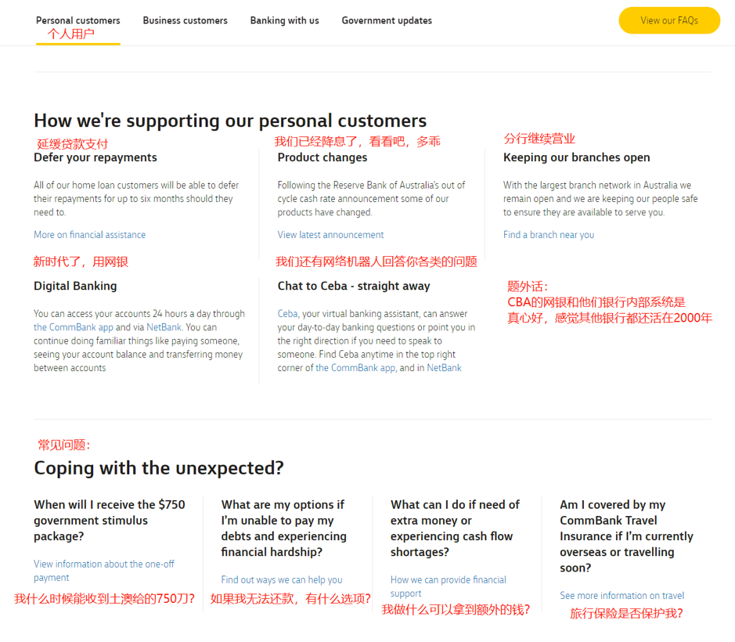Open See more information on travel link
Screen dimensions: 735x642
(622, 596)
